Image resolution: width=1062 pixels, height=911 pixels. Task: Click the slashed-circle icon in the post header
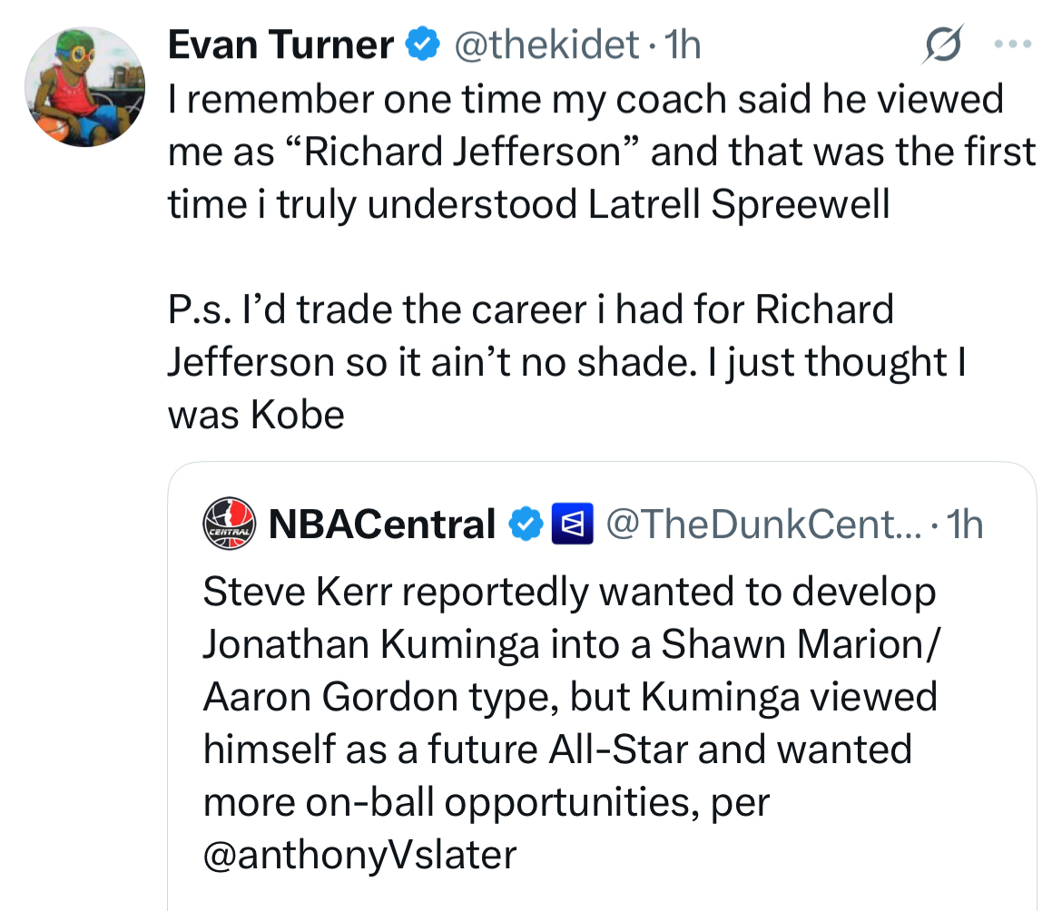click(941, 44)
